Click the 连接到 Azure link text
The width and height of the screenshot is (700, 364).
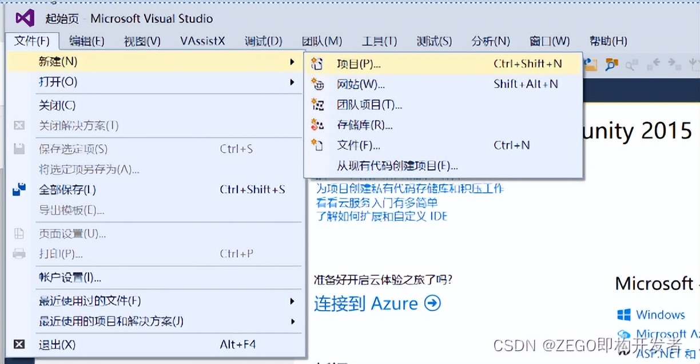(366, 303)
